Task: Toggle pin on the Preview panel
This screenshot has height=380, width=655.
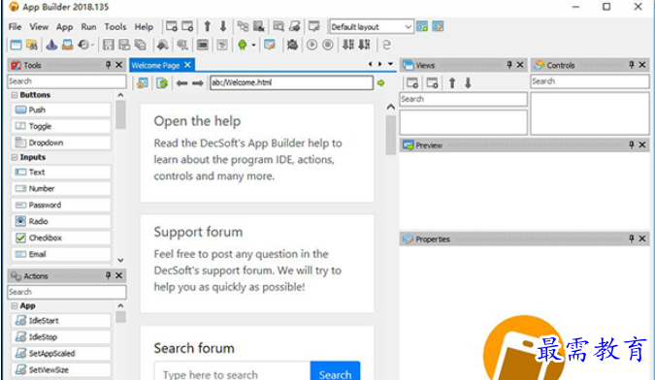Action: (632, 144)
